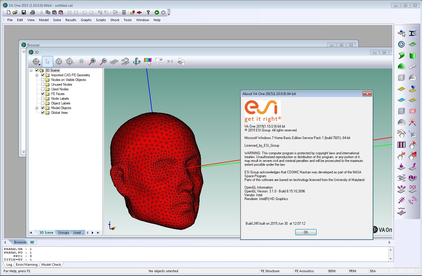Image resolution: width=422 pixels, height=276 pixels.
Task: Click the rotate view cylinder icon
Action: [137, 62]
